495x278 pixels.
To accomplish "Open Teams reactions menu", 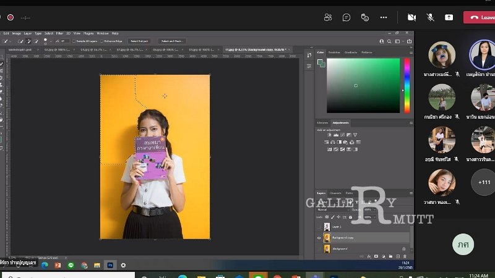I will click(x=365, y=17).
